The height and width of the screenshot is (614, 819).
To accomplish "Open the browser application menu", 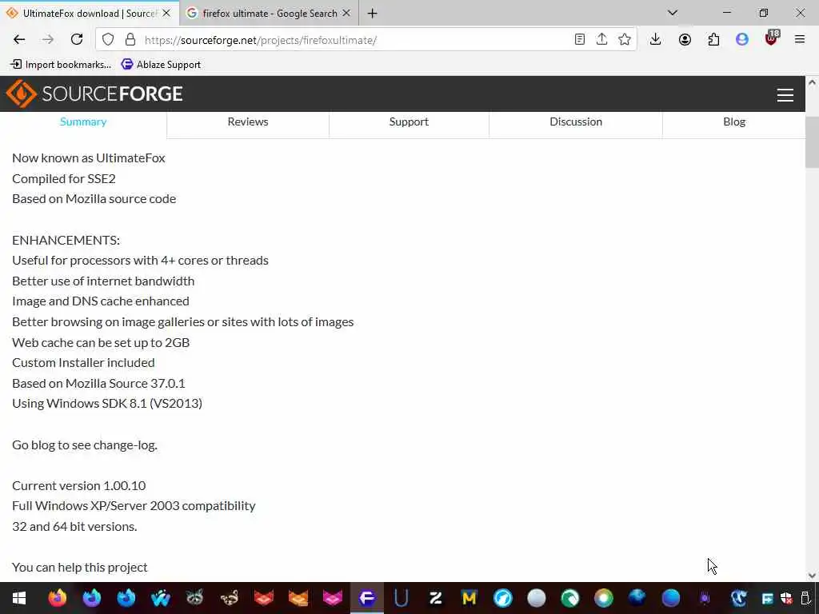I will tap(800, 40).
